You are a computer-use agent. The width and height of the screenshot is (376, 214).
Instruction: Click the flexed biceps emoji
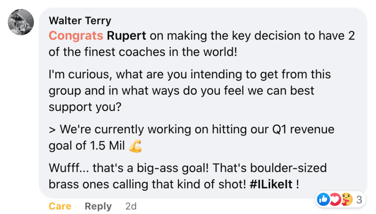coord(135,146)
